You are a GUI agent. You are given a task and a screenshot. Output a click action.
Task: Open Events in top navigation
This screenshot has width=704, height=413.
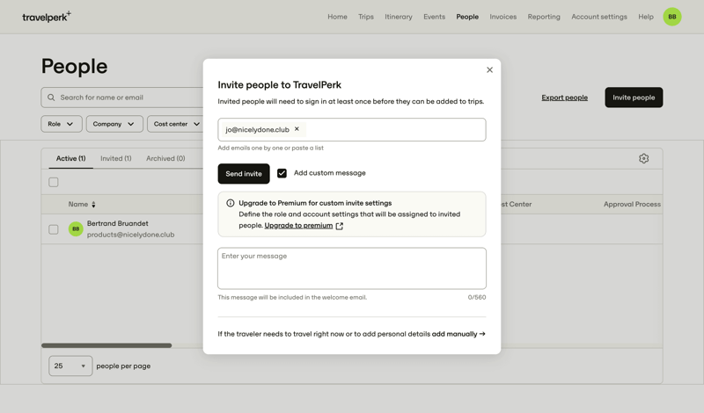click(x=434, y=17)
